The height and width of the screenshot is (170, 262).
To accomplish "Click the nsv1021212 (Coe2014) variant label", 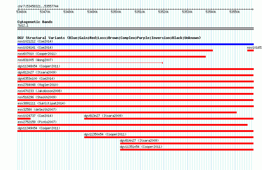I will [35, 41].
